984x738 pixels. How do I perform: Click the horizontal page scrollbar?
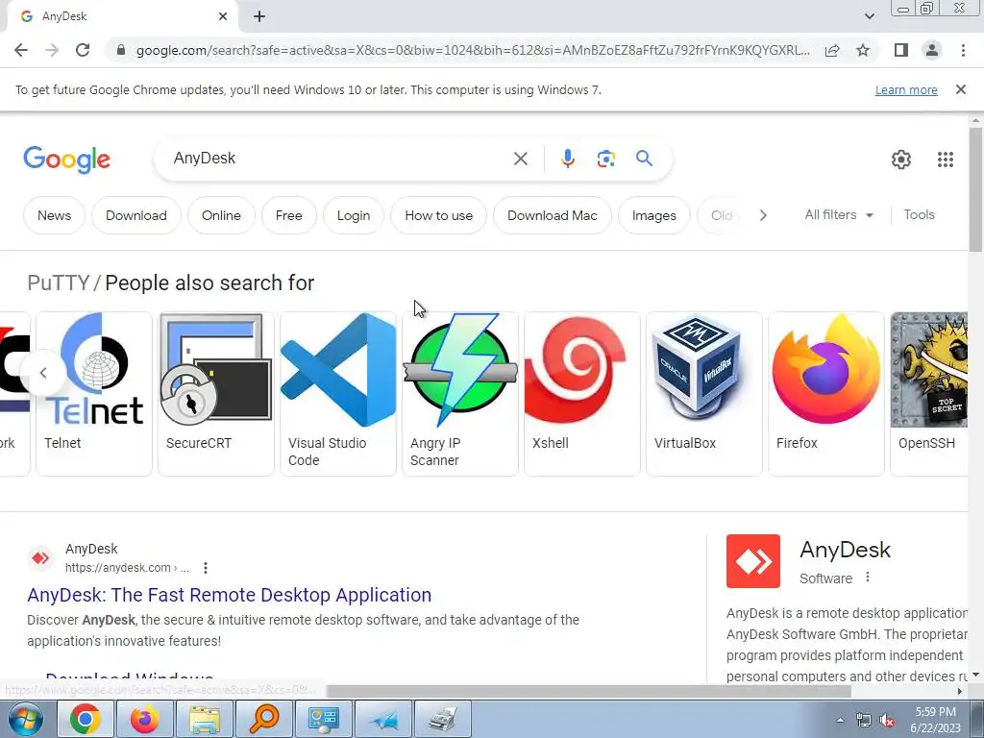588,691
